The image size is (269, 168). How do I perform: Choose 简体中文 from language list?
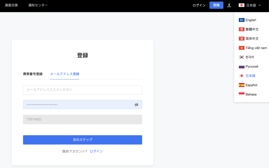click(x=251, y=39)
